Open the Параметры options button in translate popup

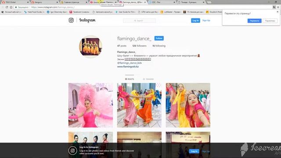270,21
